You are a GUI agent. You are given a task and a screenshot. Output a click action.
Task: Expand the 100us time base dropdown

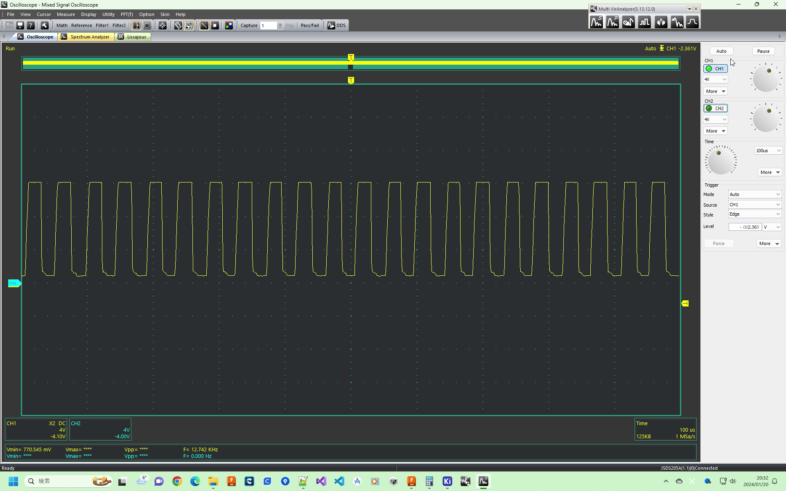click(x=768, y=151)
